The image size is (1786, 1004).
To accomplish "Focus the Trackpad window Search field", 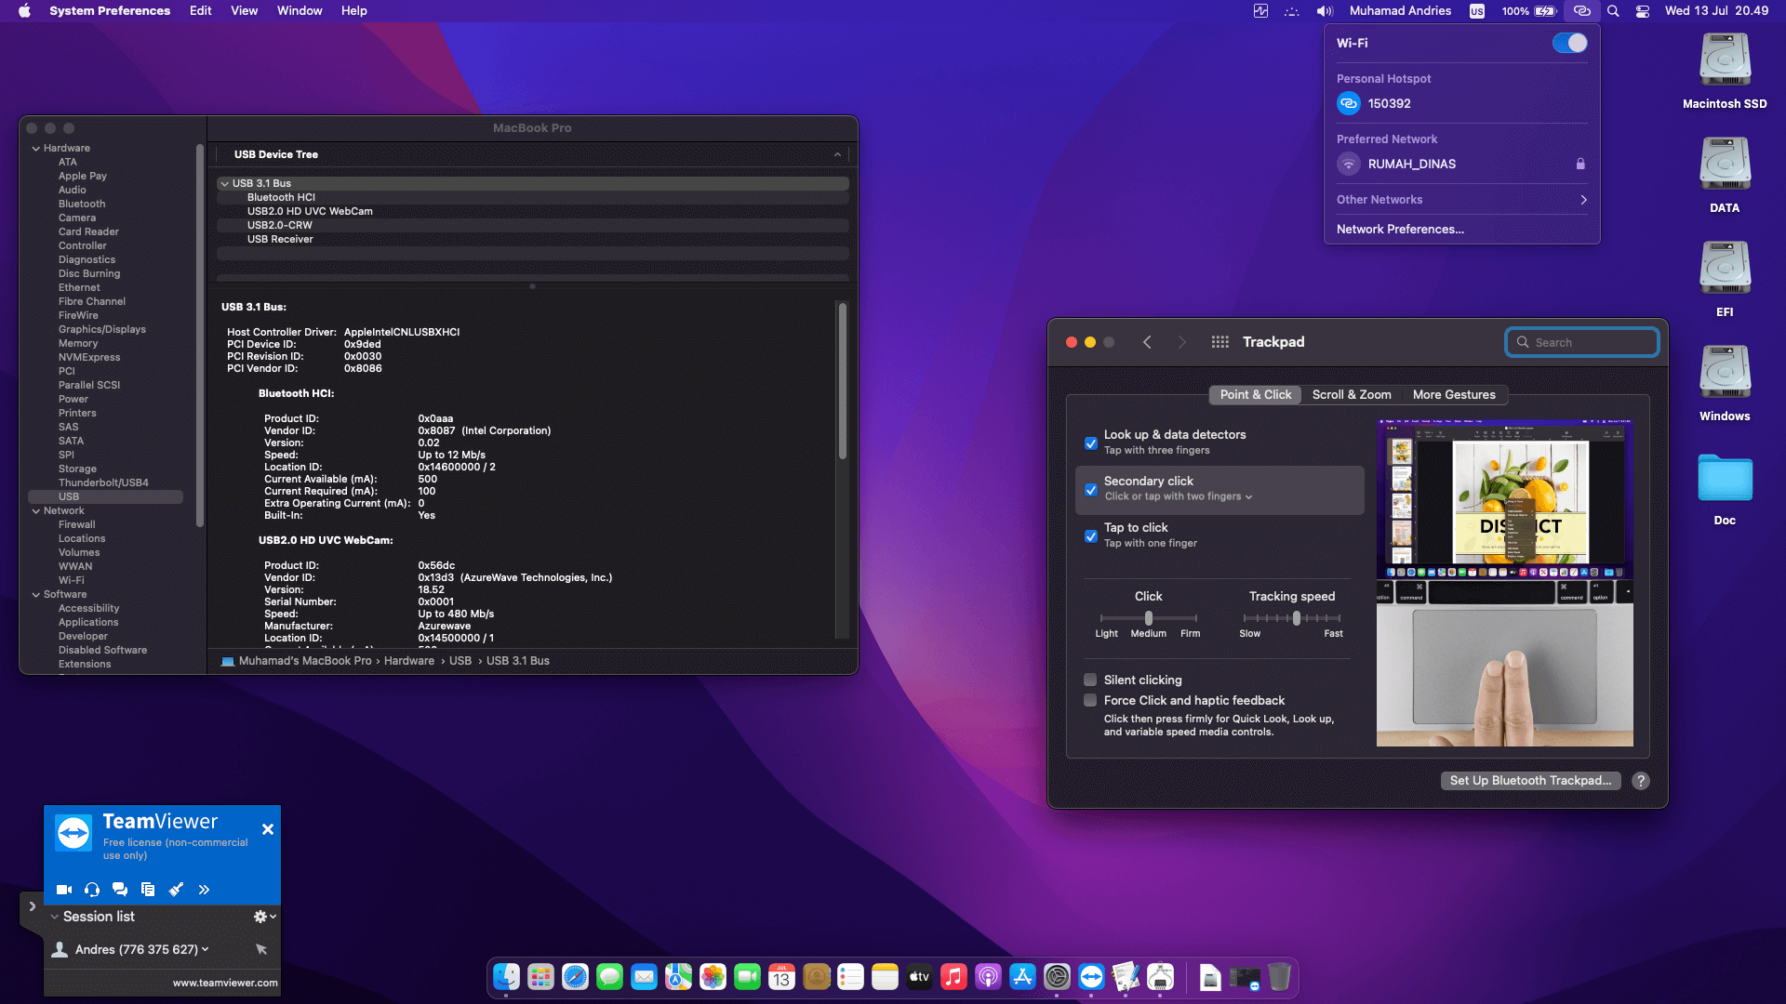I will click(1581, 342).
